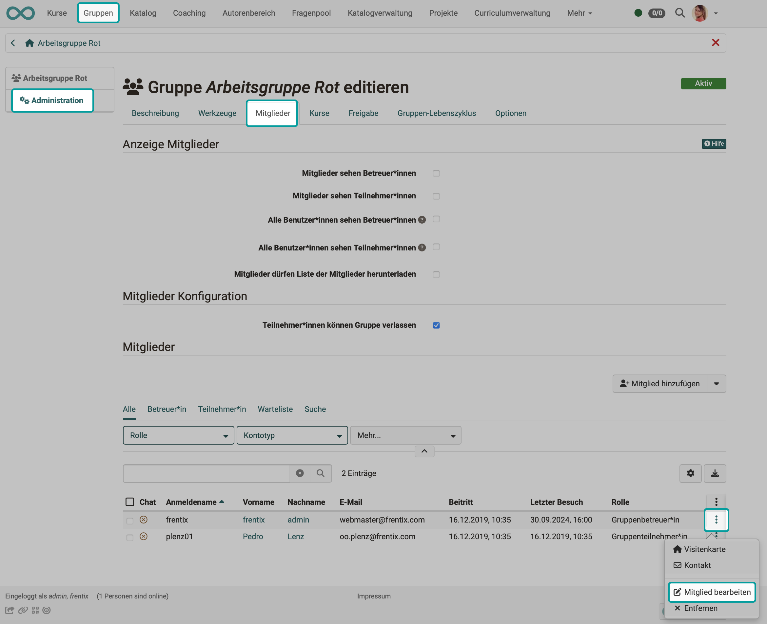Open the Rolle filter dropdown

(x=178, y=435)
